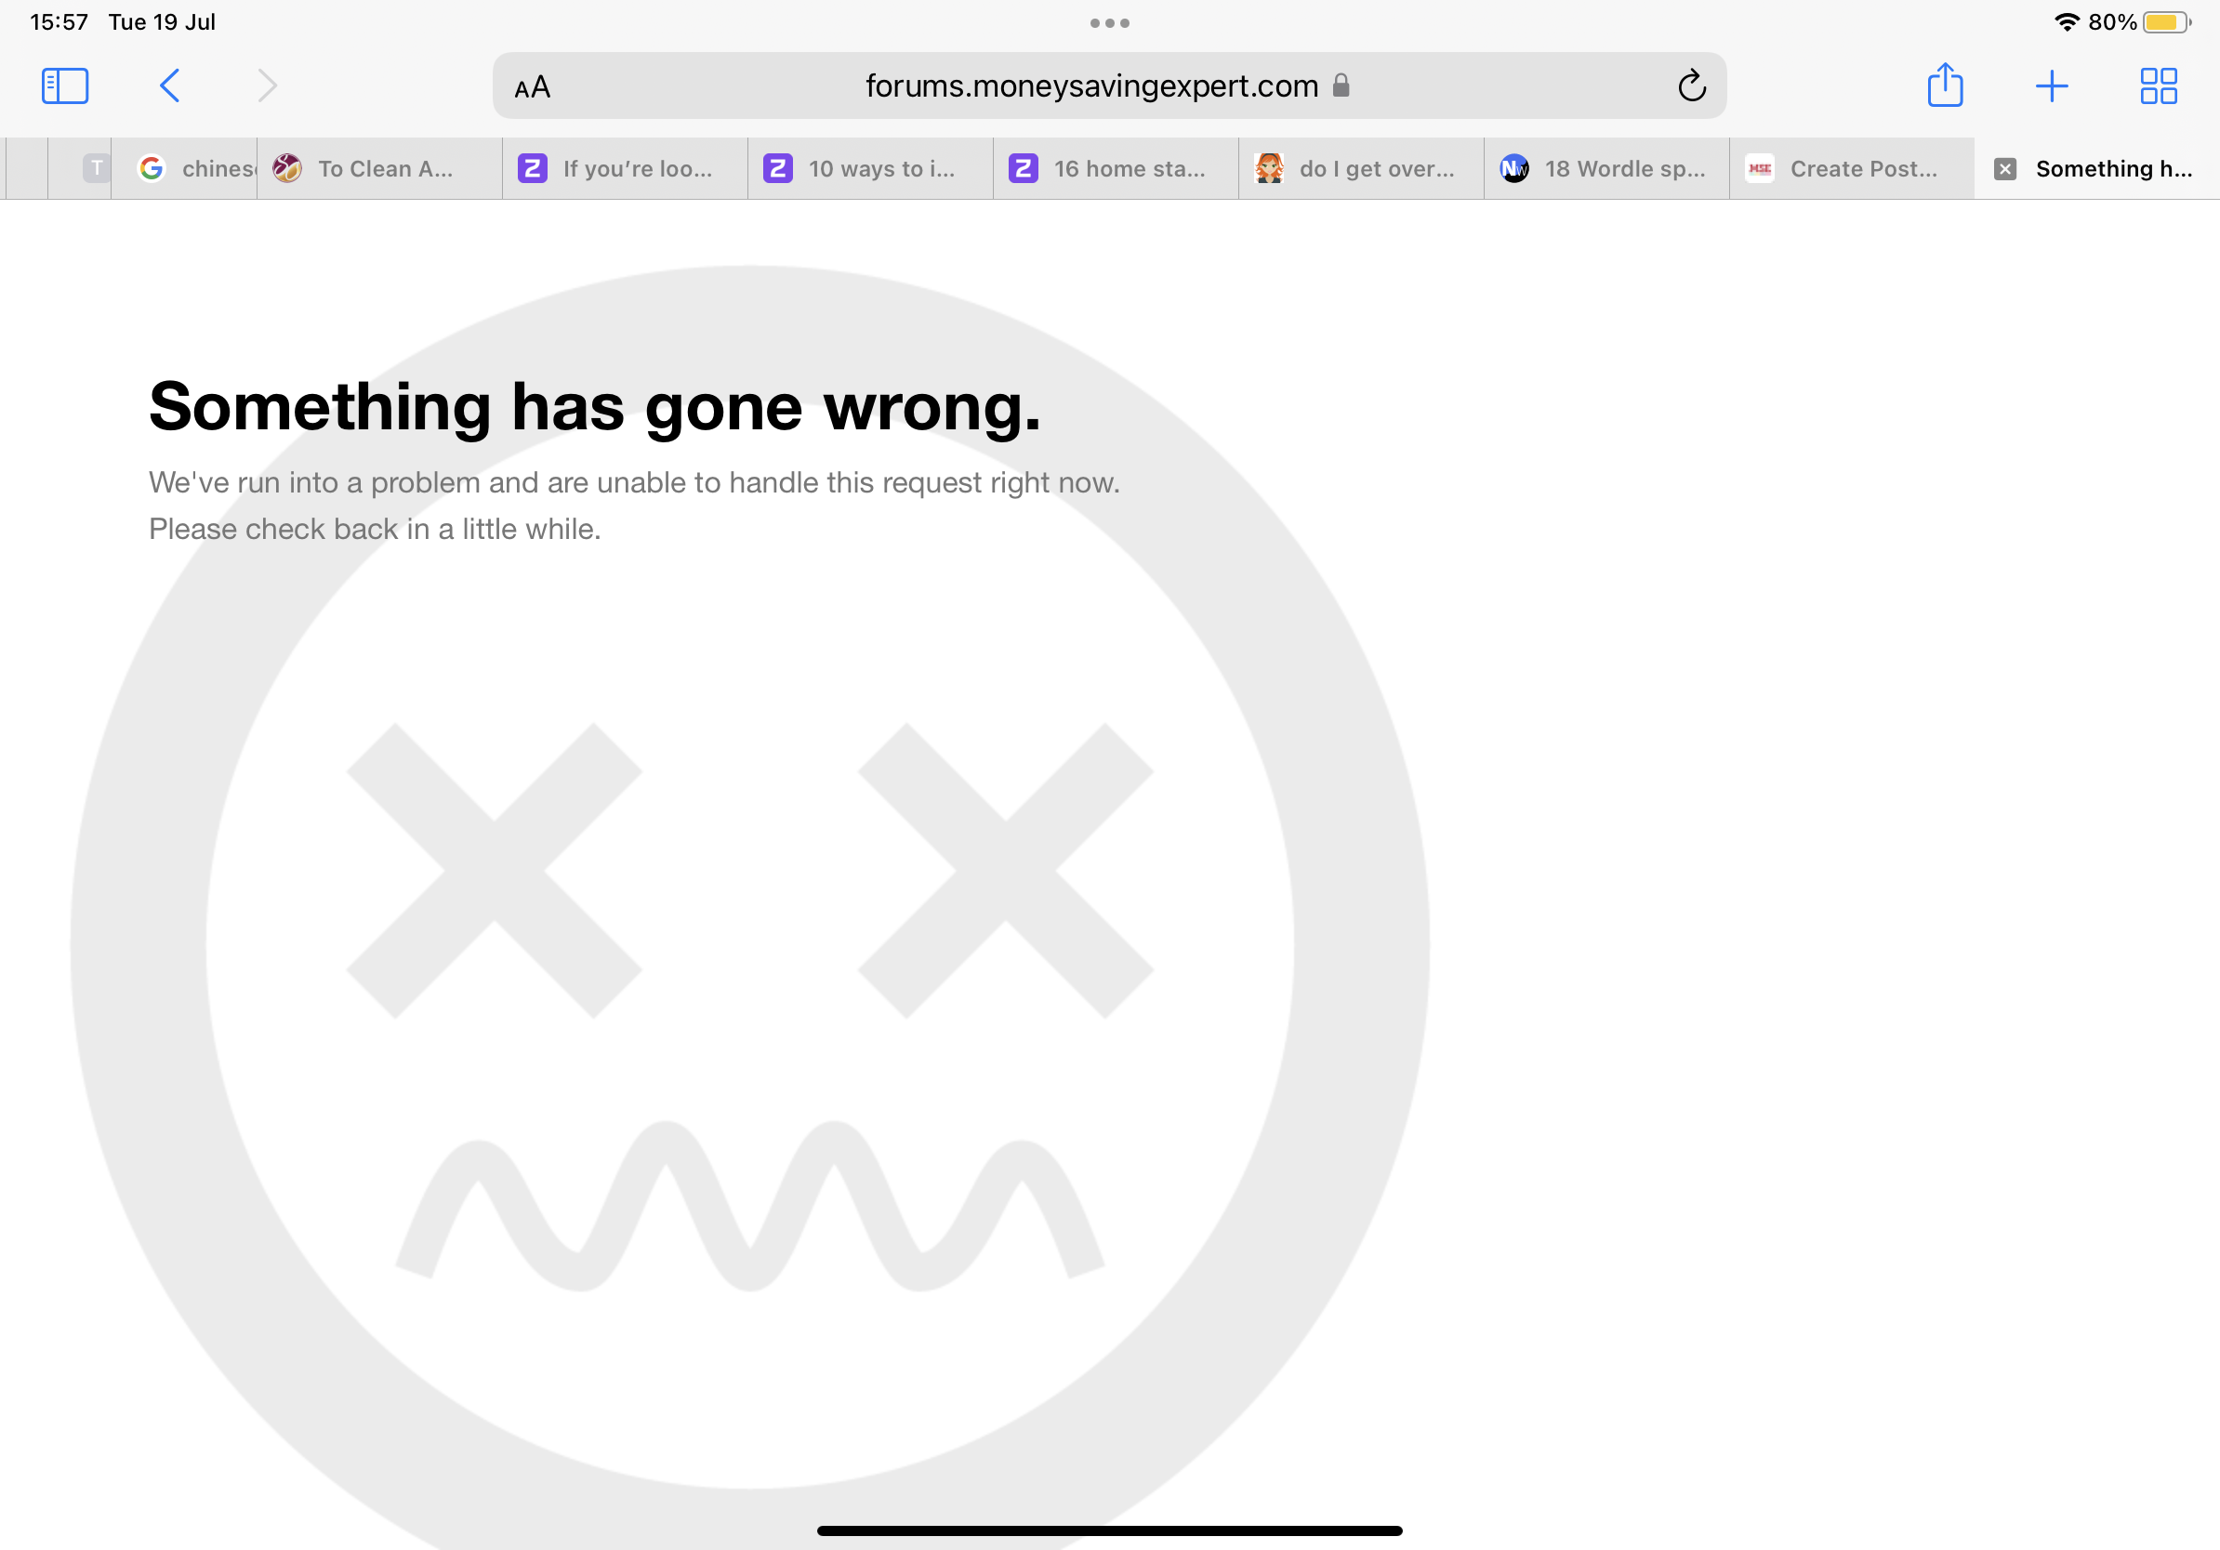Open the AA reader view menu
Viewport: 2220px width, 1550px height.
pyautogui.click(x=532, y=88)
